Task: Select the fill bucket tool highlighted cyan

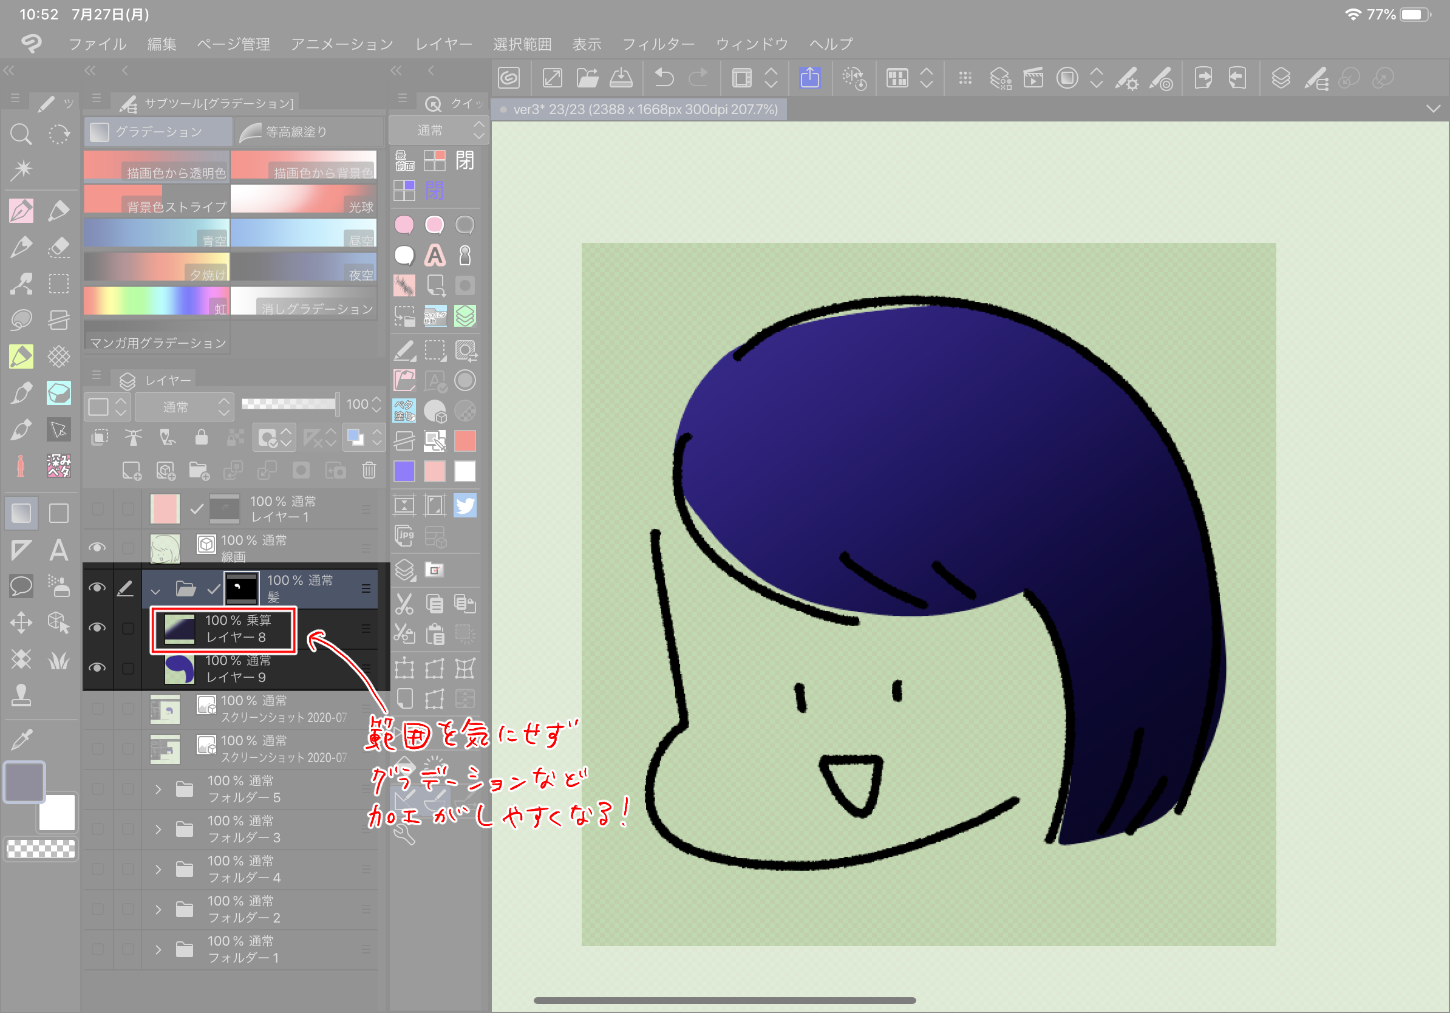Action: (59, 394)
